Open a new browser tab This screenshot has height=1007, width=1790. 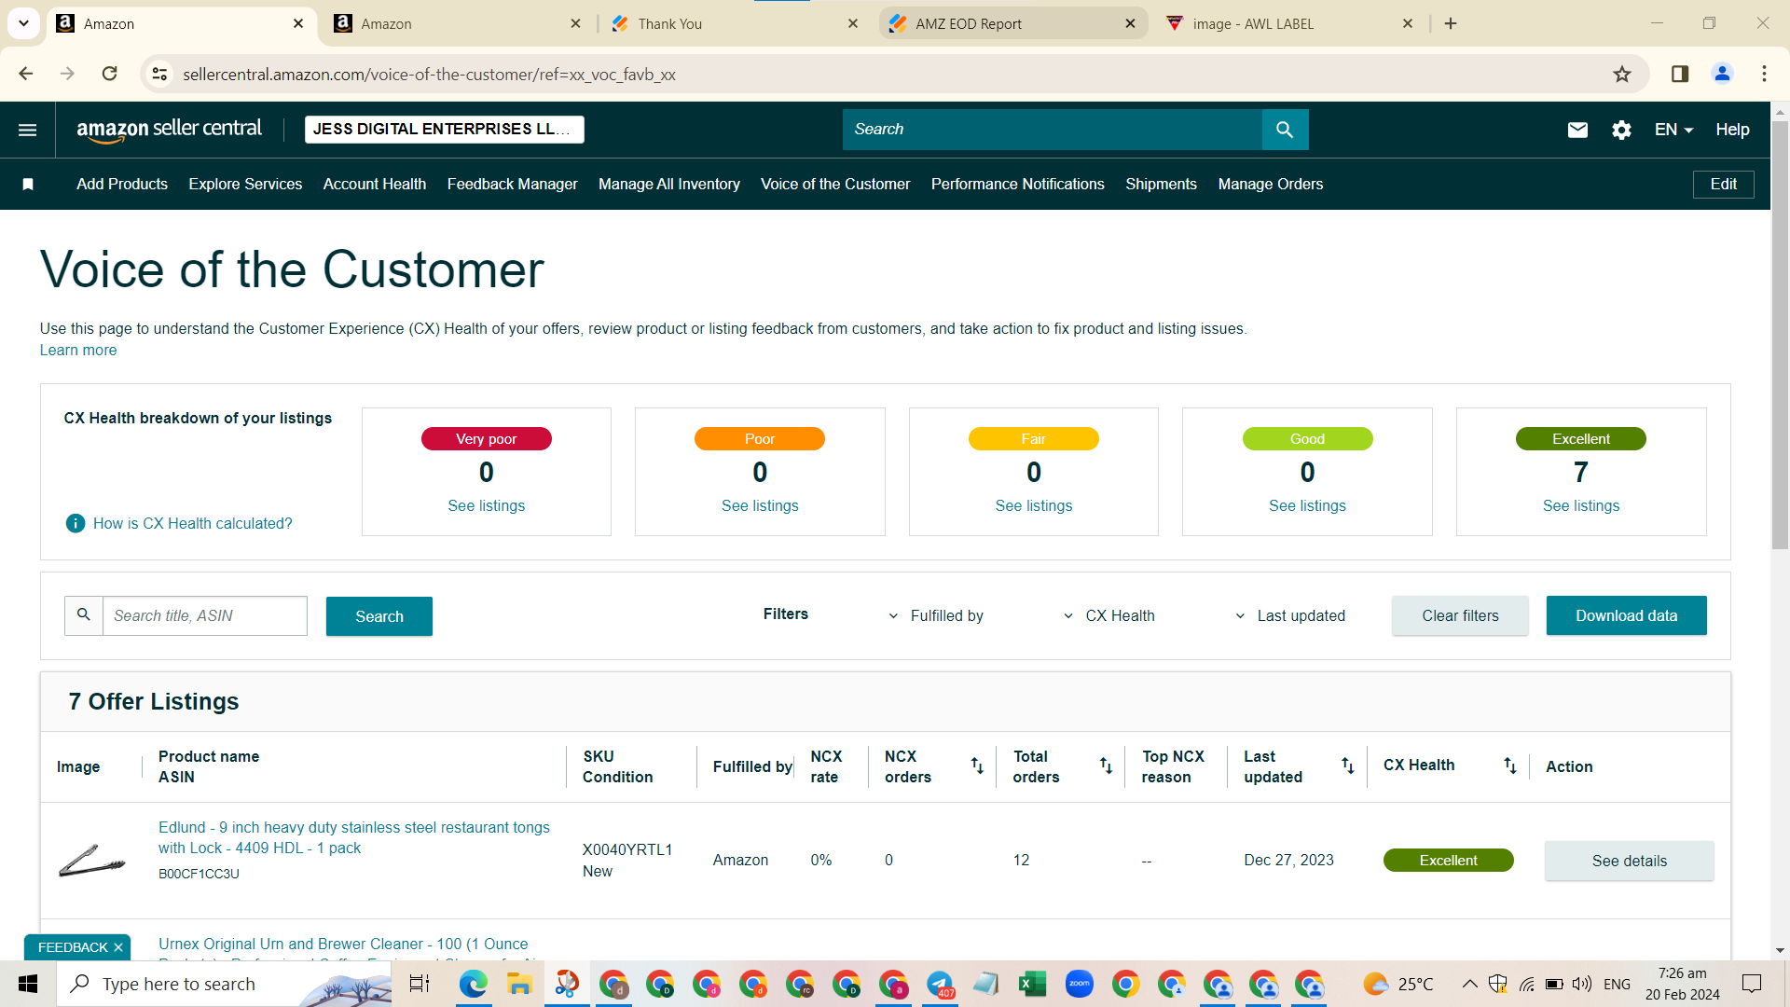1451,23
